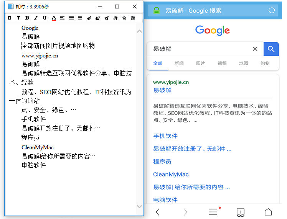Open the browser tabs counter icon
This screenshot has height=219, width=287.
(x=241, y=212)
